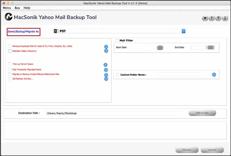Click the Convert button

tap(212, 150)
